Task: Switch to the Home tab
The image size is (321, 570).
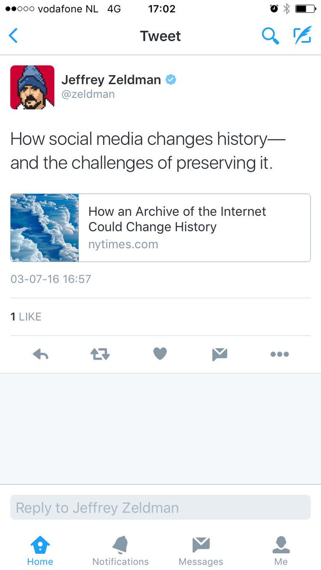Action: pos(40,551)
